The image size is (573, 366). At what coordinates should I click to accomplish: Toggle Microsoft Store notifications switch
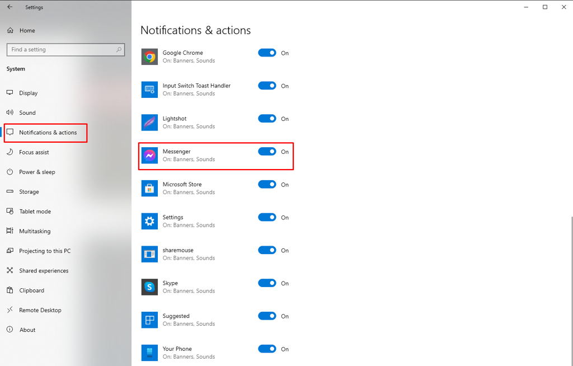coord(267,184)
